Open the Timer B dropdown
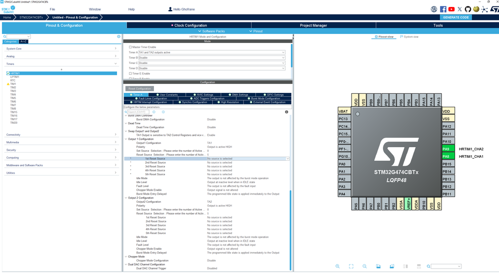Image resolution: width=499 pixels, height=273 pixels. pyautogui.click(x=211, y=57)
